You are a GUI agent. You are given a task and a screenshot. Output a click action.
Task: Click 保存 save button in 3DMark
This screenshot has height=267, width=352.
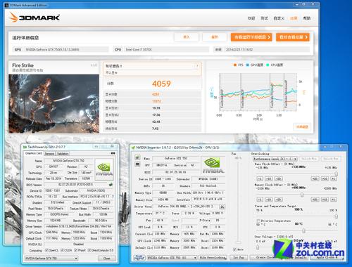[215, 37]
